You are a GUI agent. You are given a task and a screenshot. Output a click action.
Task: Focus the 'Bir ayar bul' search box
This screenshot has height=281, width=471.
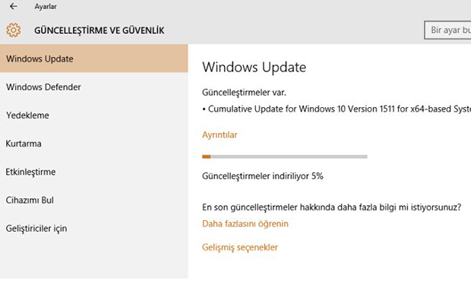pyautogui.click(x=447, y=30)
